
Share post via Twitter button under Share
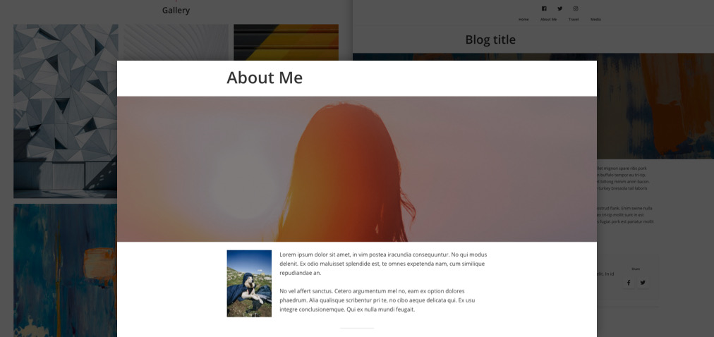coord(643,283)
